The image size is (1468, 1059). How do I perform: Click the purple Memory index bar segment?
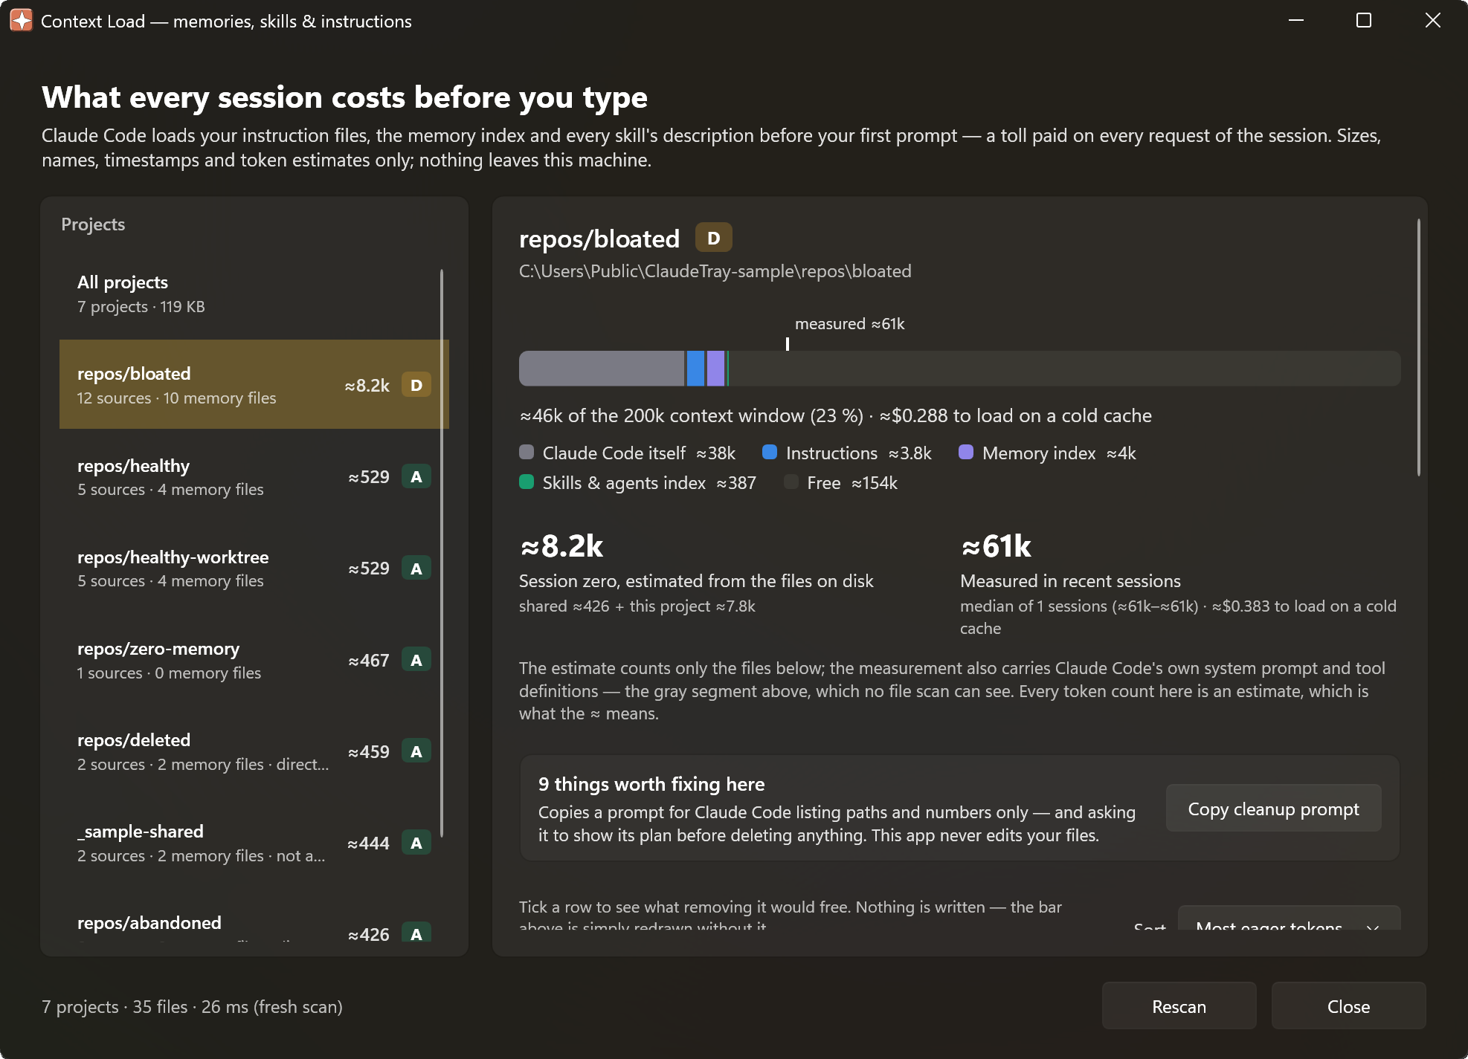[715, 368]
